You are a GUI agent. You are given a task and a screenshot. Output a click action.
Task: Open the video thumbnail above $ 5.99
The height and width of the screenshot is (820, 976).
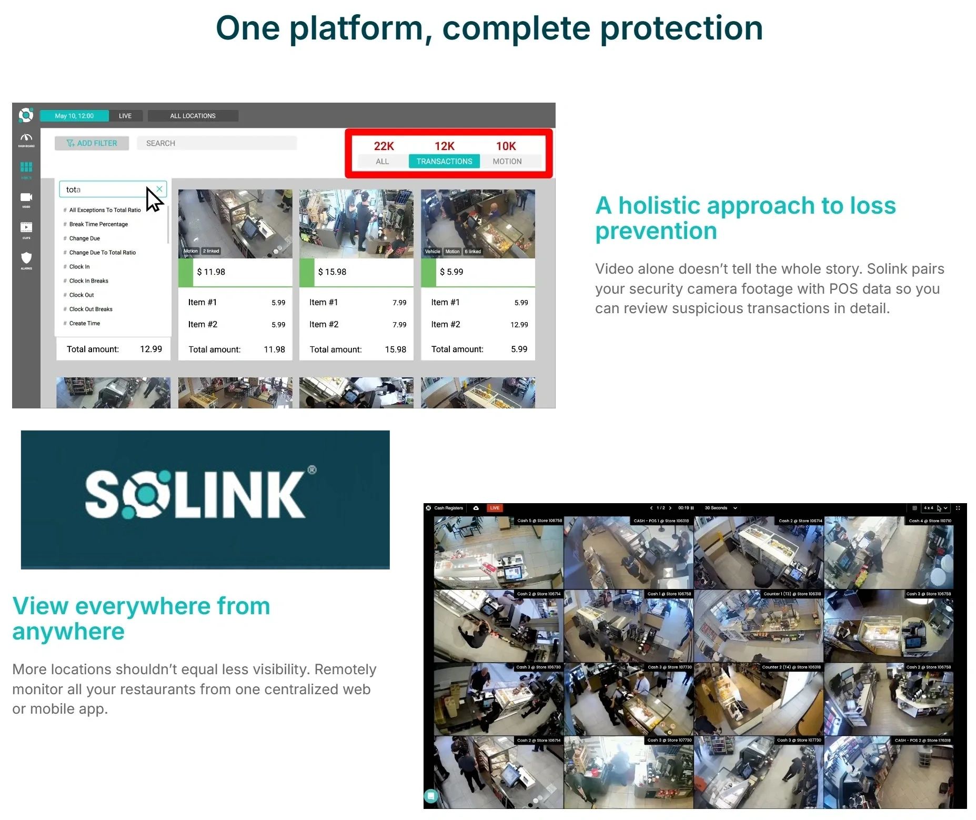tap(478, 224)
